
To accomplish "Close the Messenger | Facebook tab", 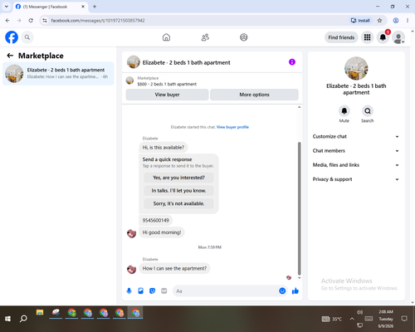I will click(83, 7).
